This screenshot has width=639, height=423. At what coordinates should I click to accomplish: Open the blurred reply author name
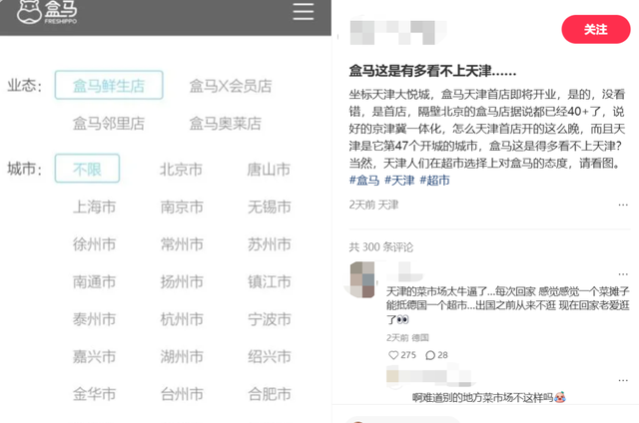click(x=428, y=376)
